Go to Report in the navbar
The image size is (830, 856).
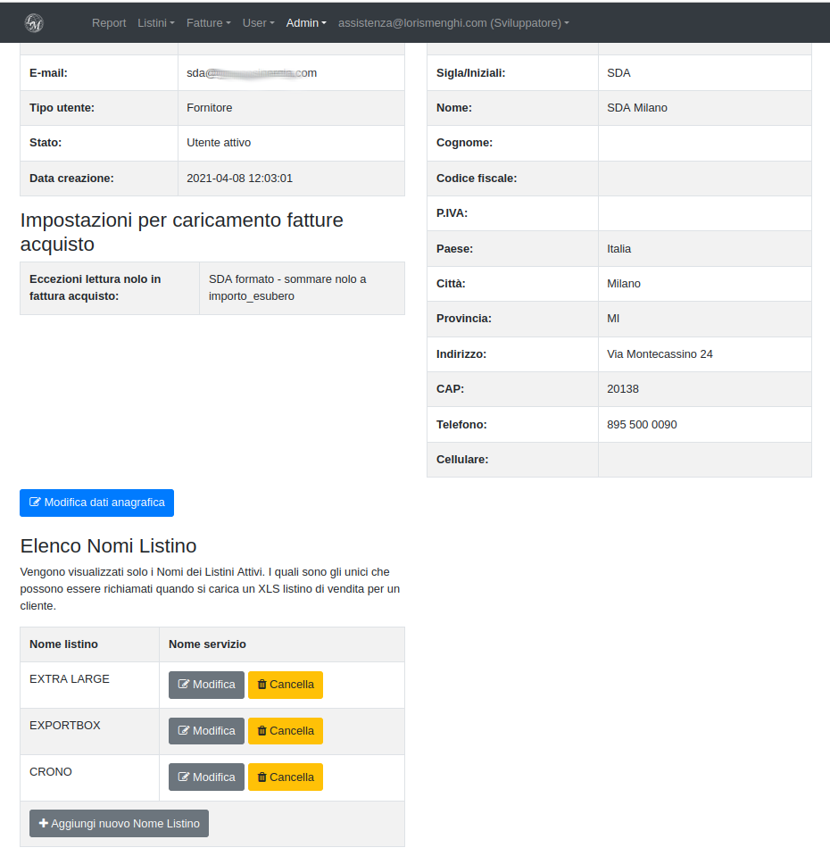click(x=109, y=23)
